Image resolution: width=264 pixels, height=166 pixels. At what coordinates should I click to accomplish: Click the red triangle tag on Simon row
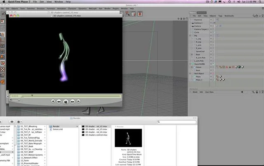click(227, 67)
